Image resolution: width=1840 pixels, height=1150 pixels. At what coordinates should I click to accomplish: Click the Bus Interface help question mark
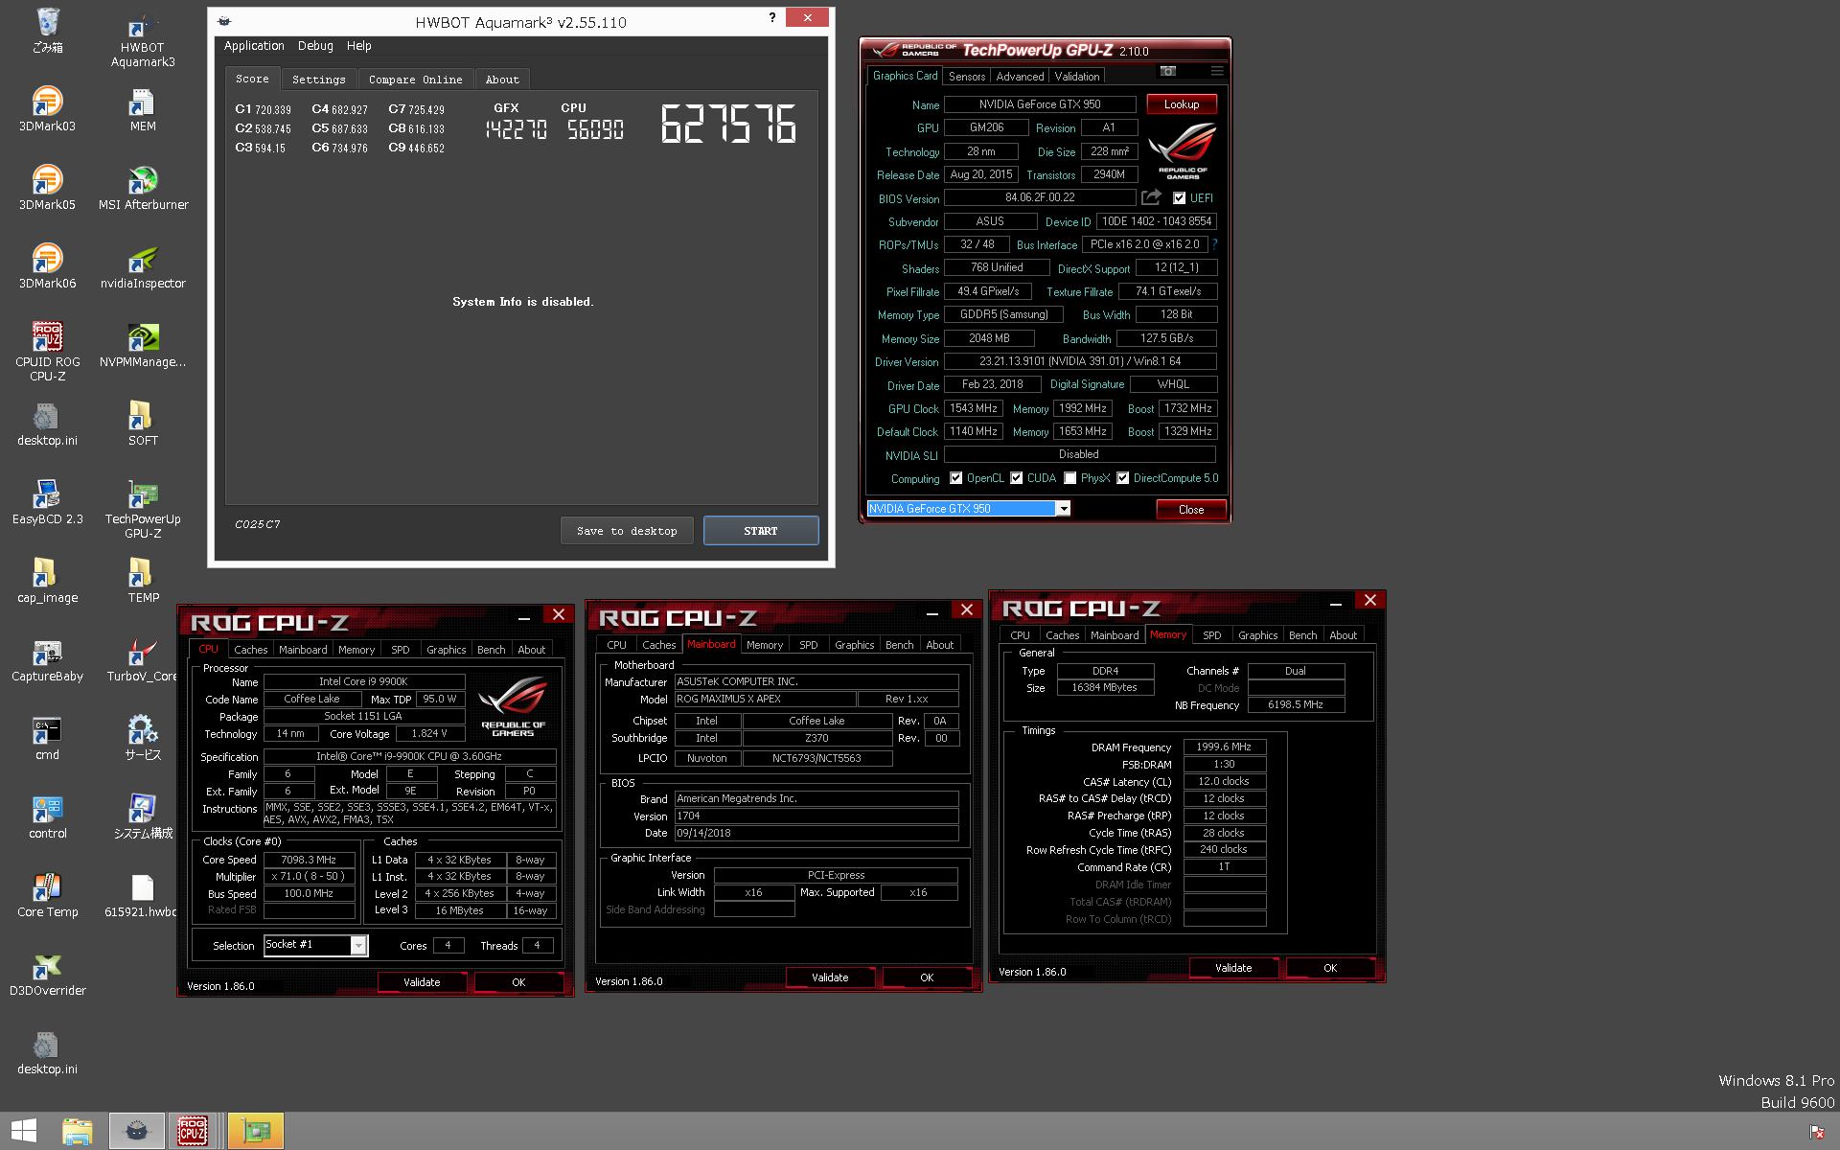pos(1214,245)
